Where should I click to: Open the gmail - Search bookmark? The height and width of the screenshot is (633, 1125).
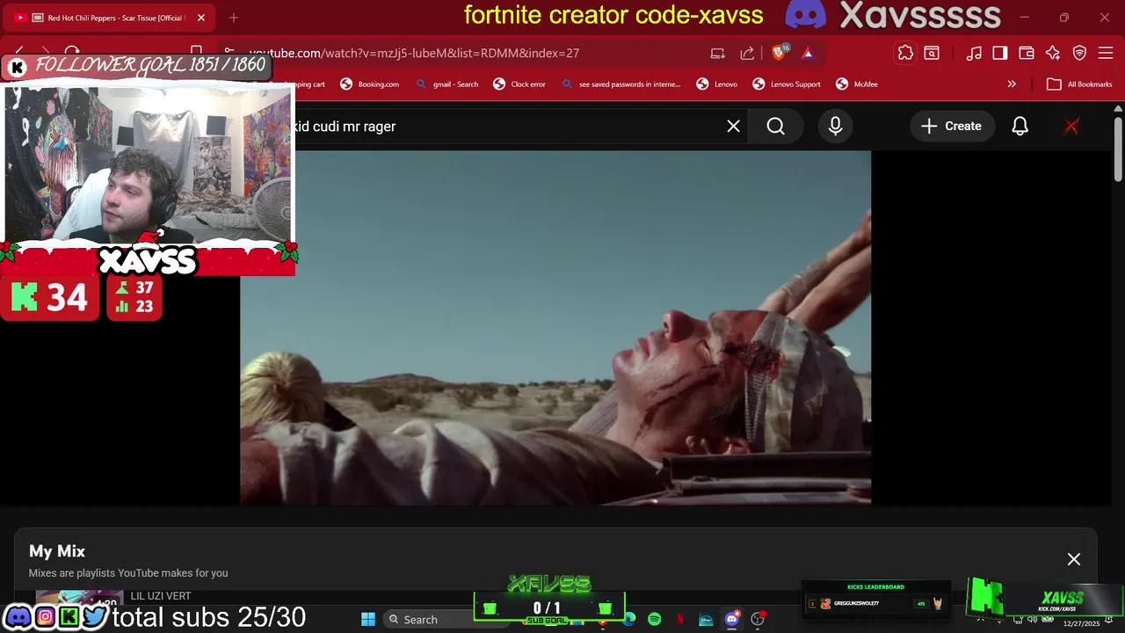point(447,84)
